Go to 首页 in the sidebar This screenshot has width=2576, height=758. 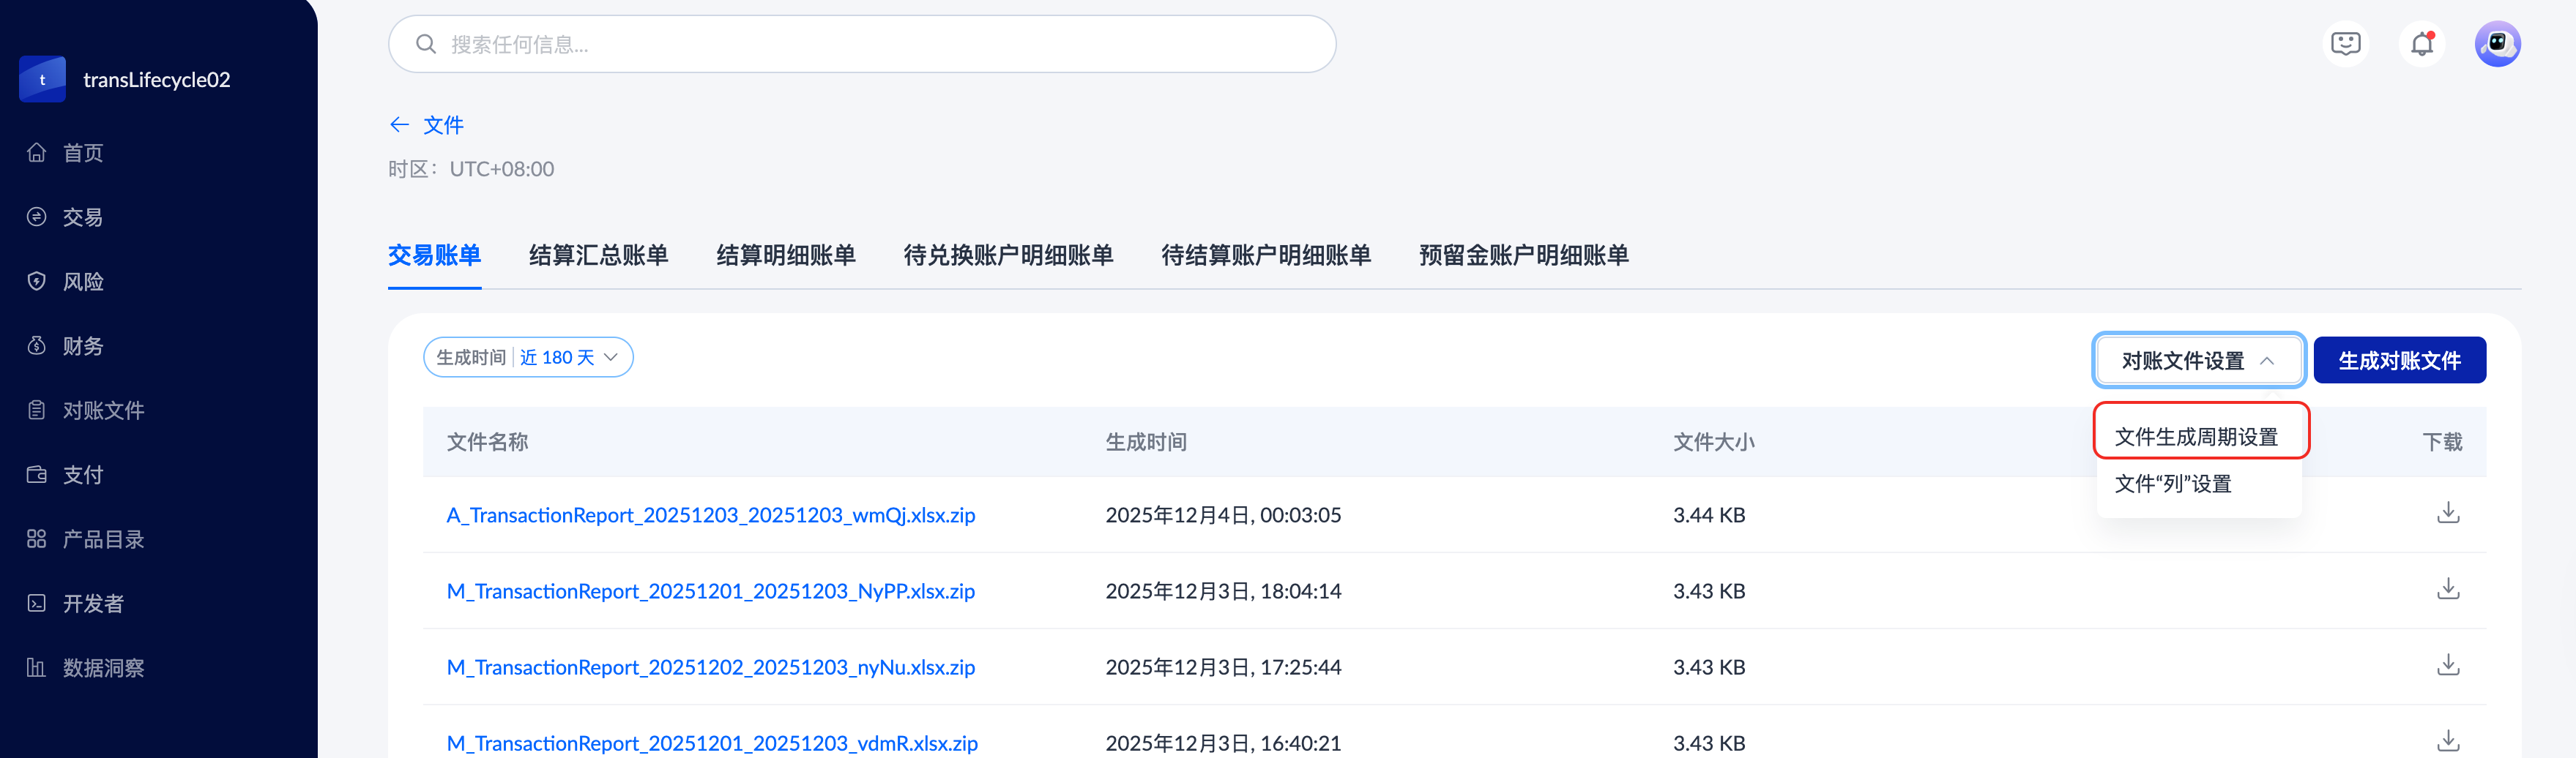83,153
